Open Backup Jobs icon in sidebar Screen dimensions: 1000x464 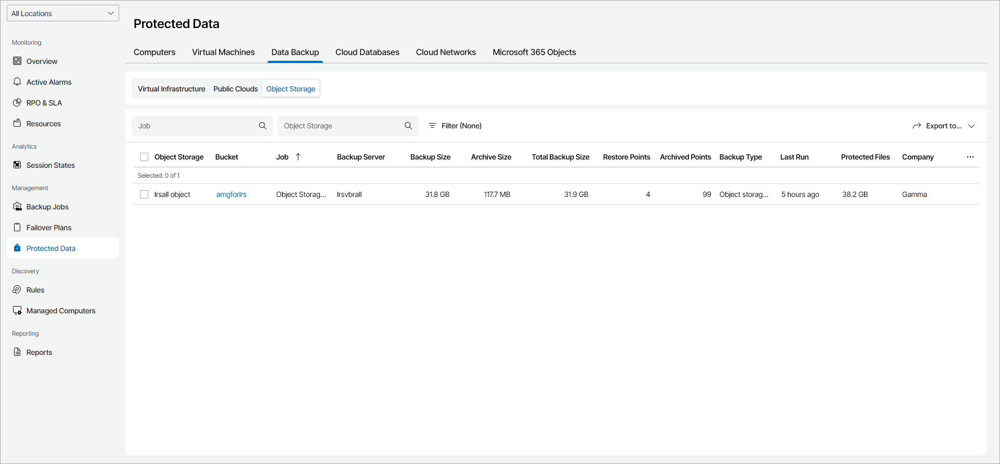point(17,207)
